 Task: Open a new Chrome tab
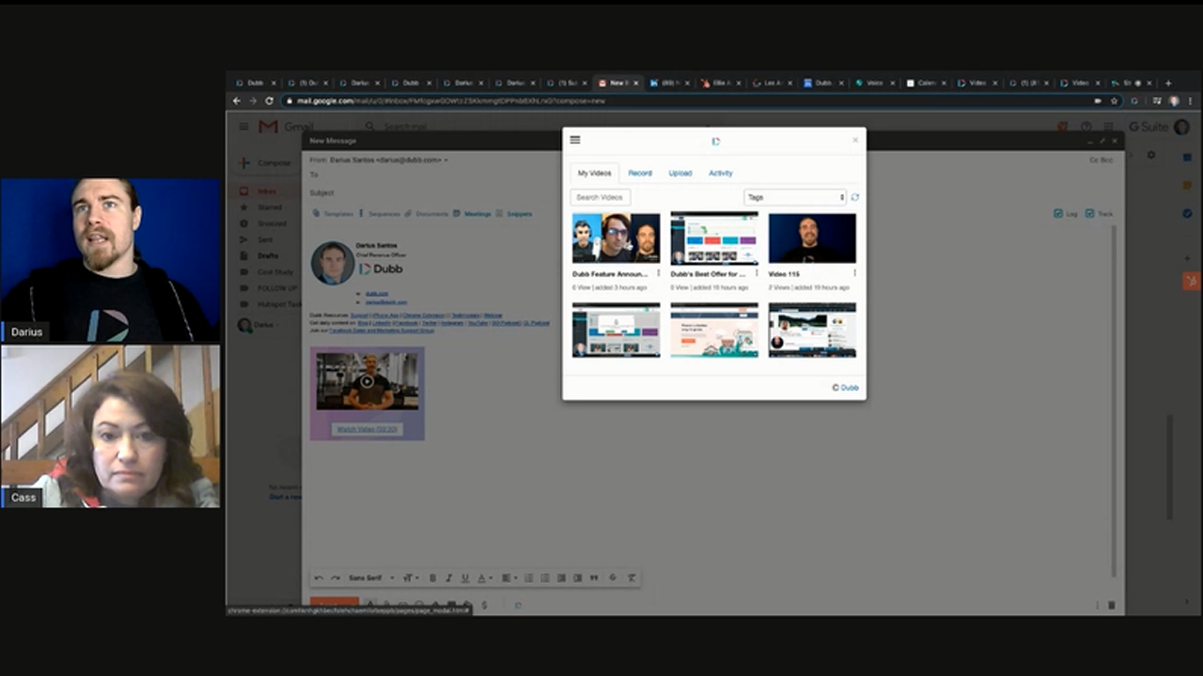(1168, 83)
